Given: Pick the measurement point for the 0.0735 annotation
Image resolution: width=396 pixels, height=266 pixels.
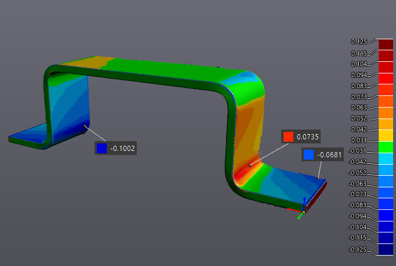Looking at the screenshot, I should click(250, 165).
